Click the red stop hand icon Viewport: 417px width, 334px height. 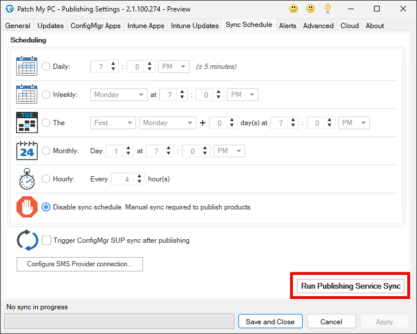pyautogui.click(x=27, y=207)
